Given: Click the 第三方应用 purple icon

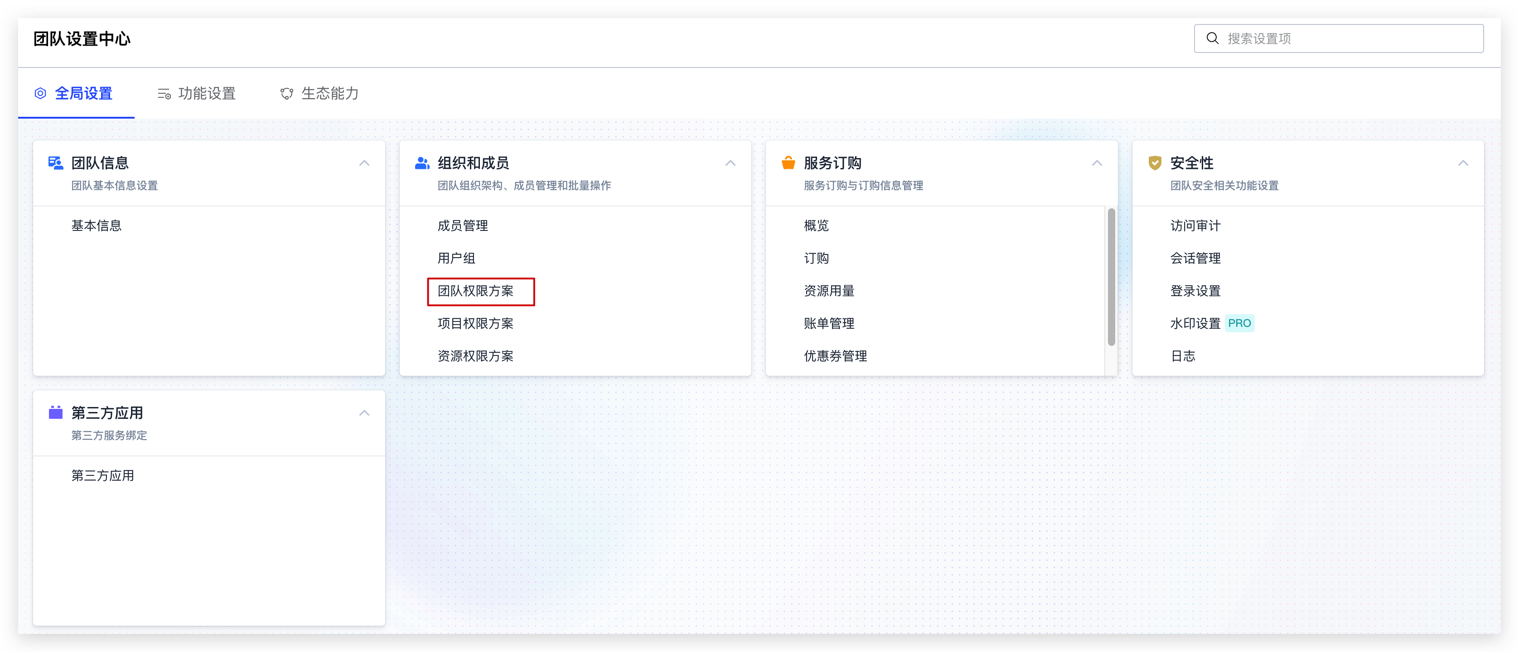Looking at the screenshot, I should click(x=55, y=412).
